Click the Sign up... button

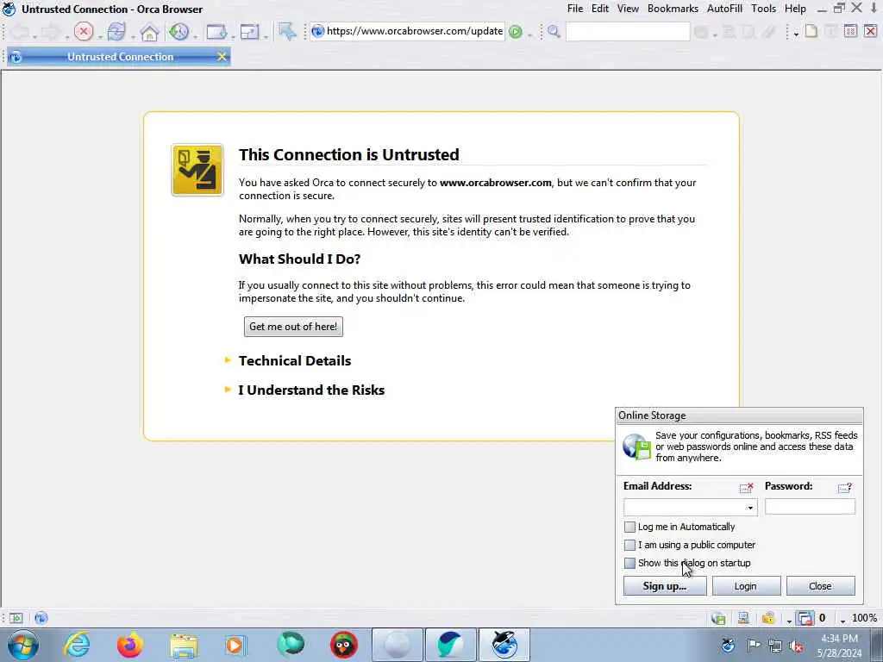[665, 586]
